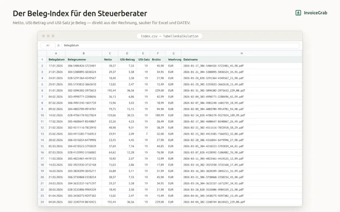
Task: Click Brutto value 32,00
Action: coord(158,134)
